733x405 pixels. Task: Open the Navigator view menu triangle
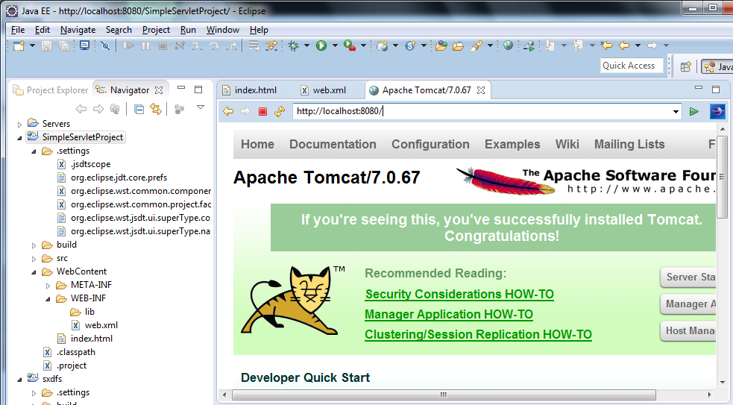coord(201,107)
